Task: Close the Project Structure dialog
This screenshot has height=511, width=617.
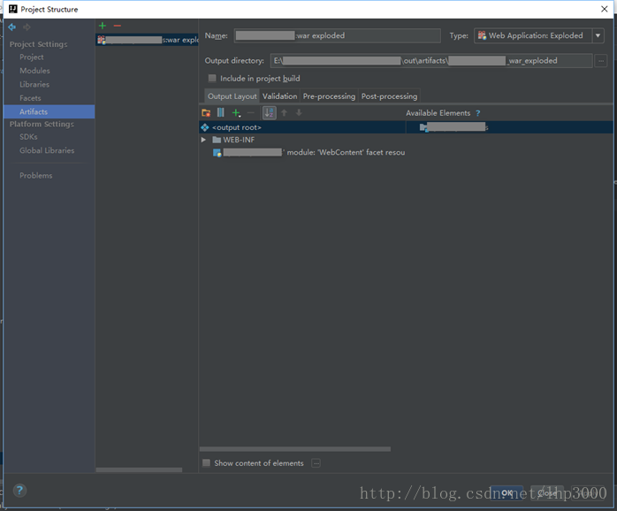Action: click(x=605, y=9)
